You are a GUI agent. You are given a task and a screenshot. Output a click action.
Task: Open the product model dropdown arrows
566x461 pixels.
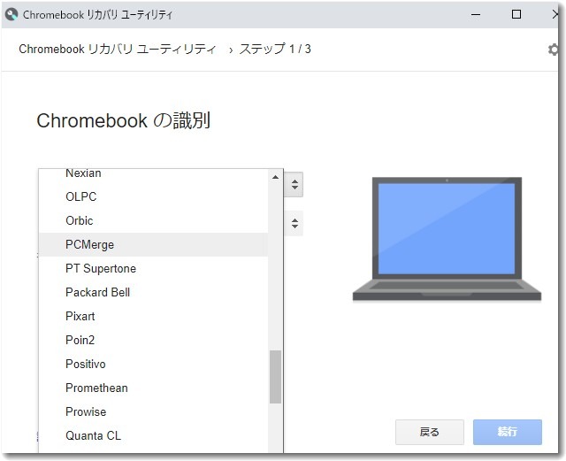pyautogui.click(x=294, y=223)
